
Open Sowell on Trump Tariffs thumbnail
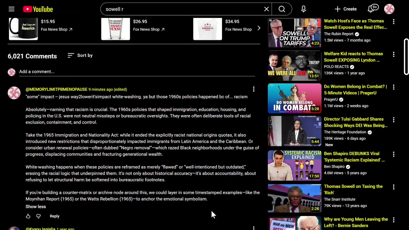(x=295, y=33)
